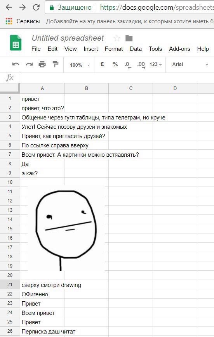
Task: Select cell "Привет" in row 23
Action: (42, 304)
